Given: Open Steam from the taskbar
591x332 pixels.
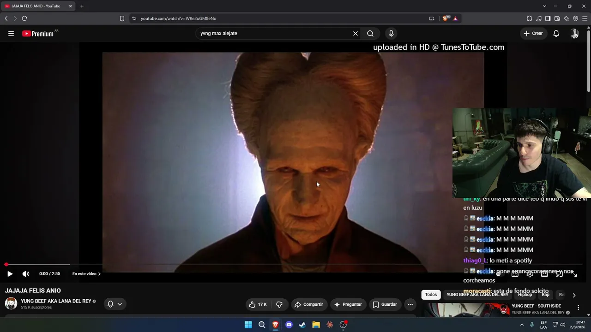Looking at the screenshot, I should [x=302, y=325].
